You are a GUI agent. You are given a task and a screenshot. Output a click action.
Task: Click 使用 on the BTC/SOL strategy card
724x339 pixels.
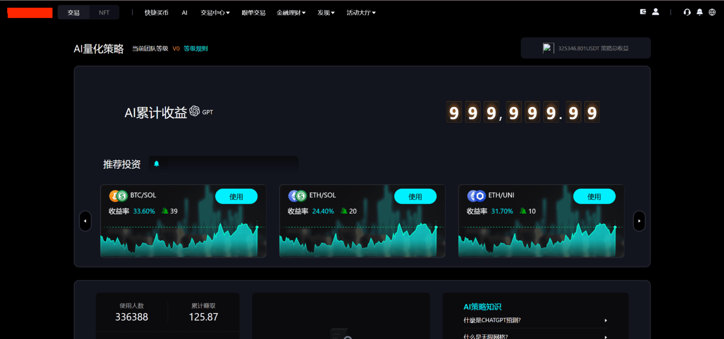[x=236, y=196]
